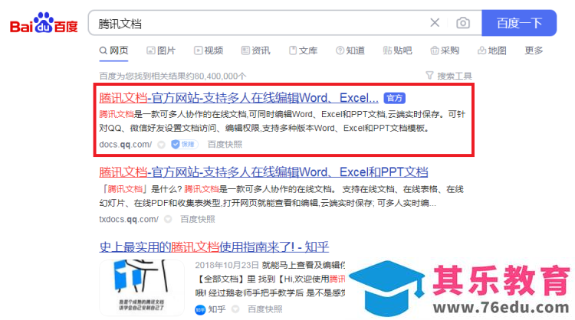575x320 pixels.
Task: Click the funnel icon beside 搜索工具
Action: point(429,76)
